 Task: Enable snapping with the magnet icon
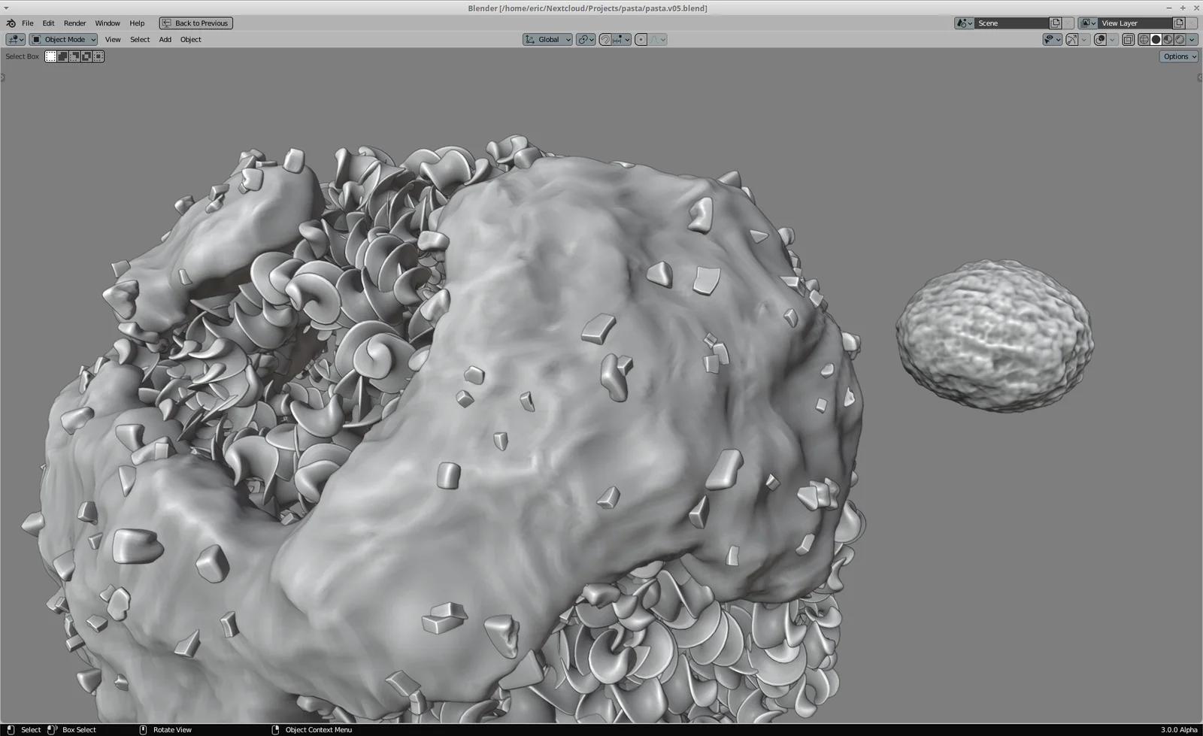coord(605,40)
